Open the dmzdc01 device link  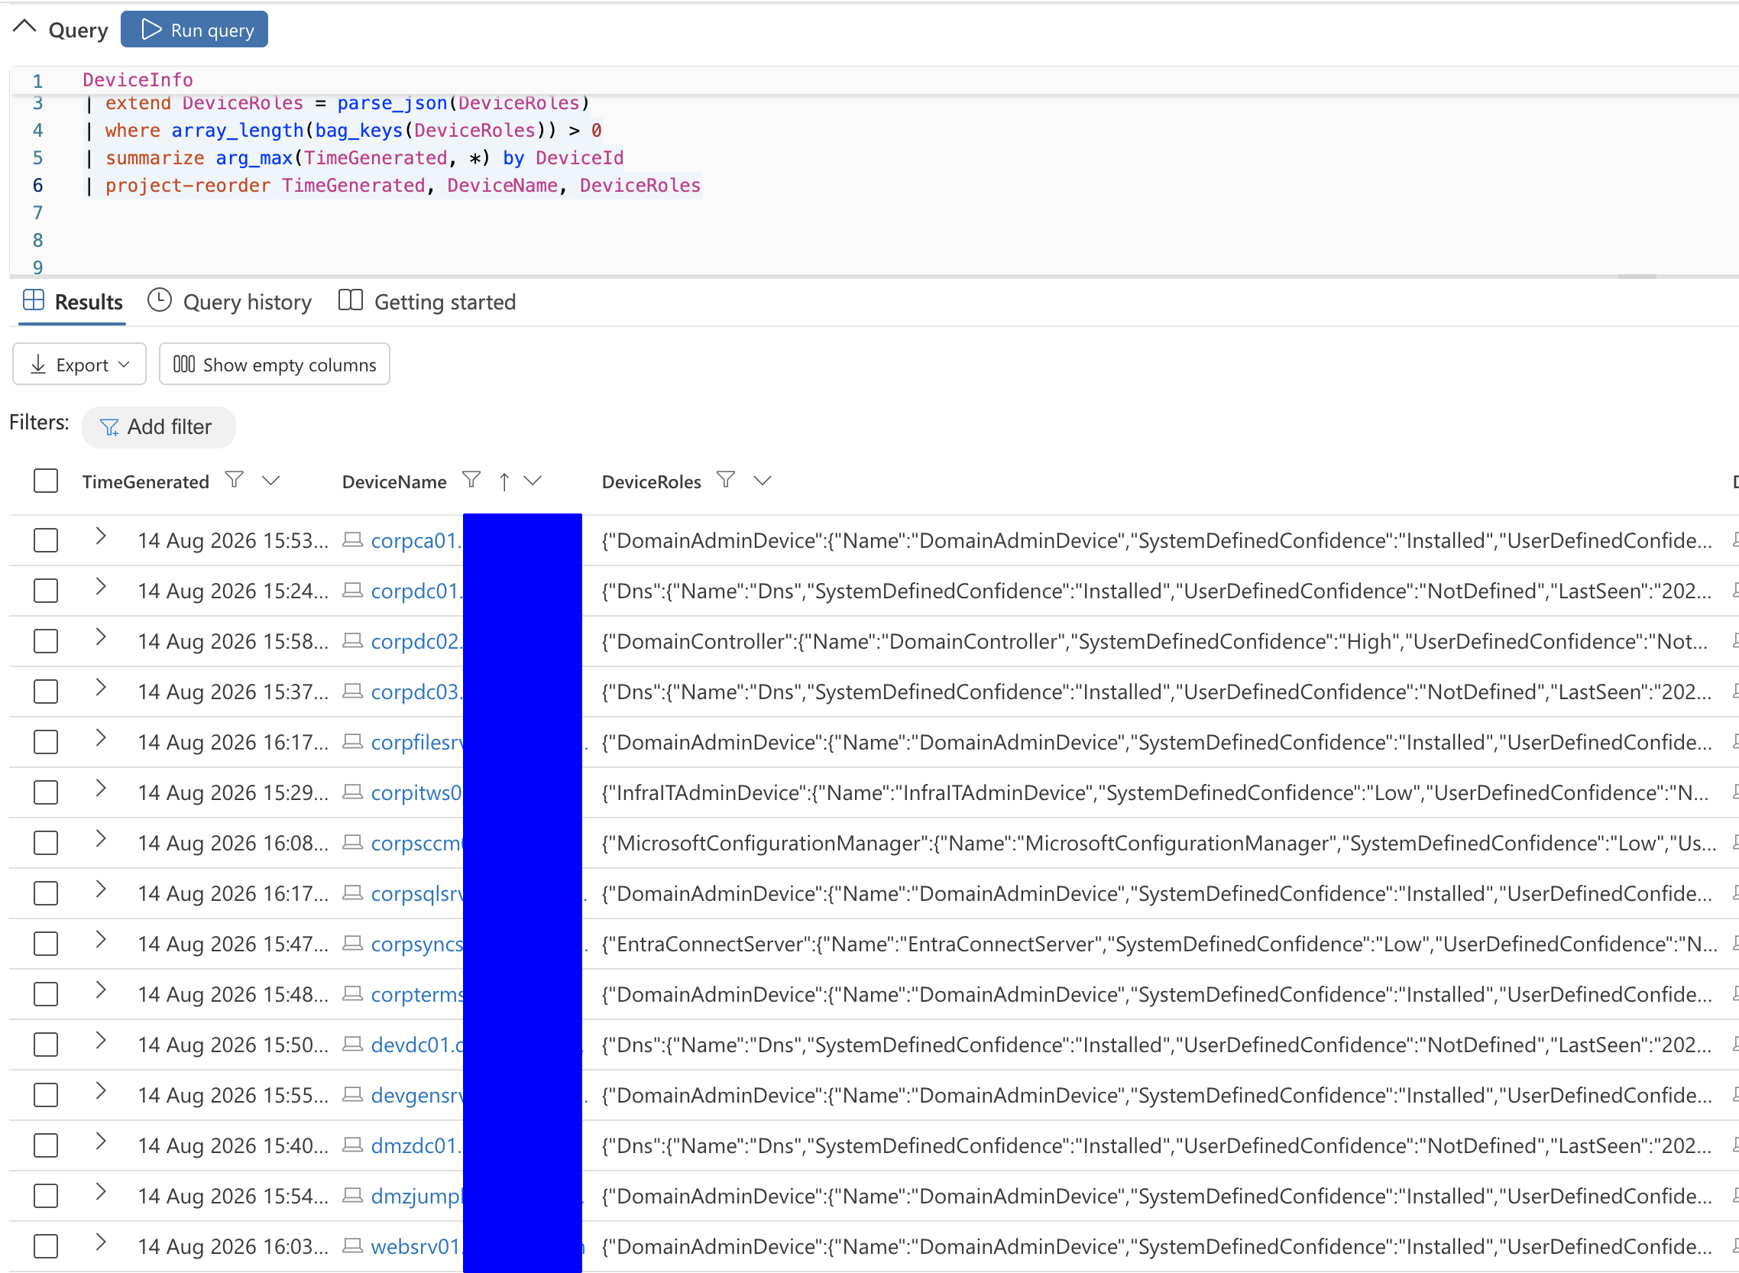(x=416, y=1147)
